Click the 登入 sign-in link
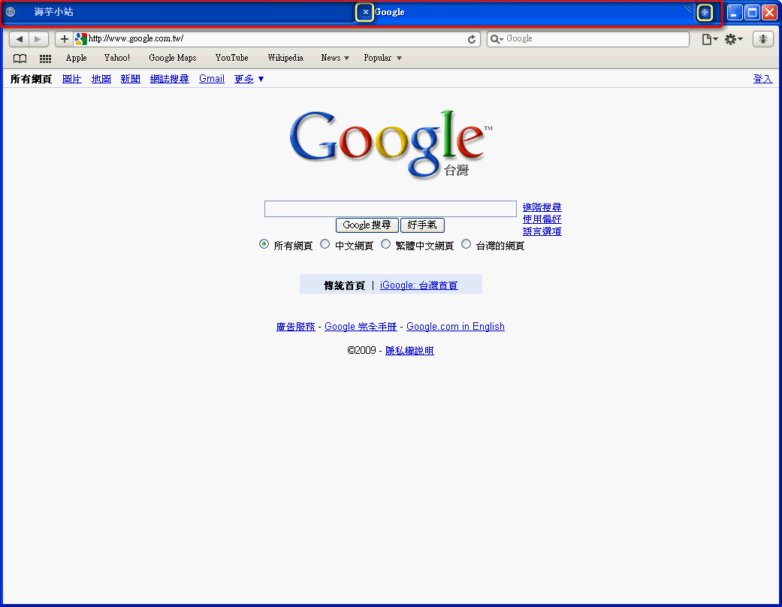The image size is (782, 607). [762, 79]
